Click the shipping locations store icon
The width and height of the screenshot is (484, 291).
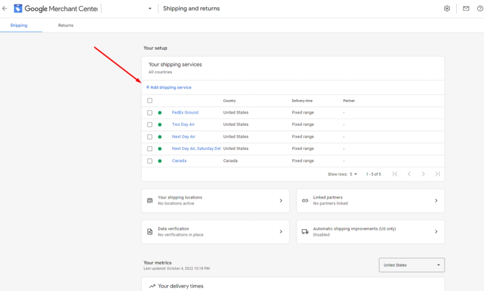(149, 200)
